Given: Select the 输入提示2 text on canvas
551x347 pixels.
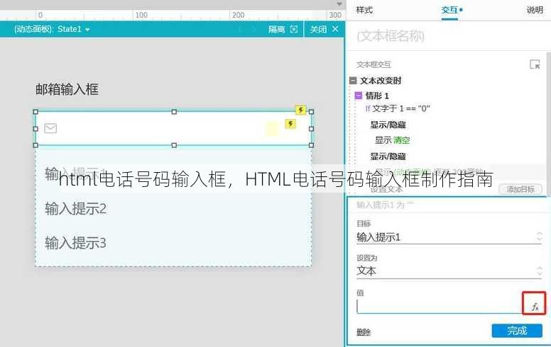Looking at the screenshot, I should pos(75,208).
